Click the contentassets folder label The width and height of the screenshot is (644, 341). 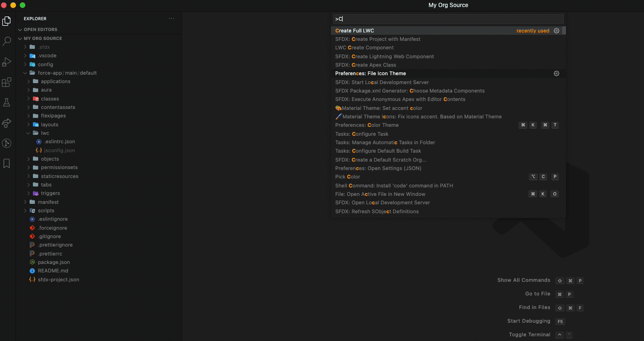[58, 107]
